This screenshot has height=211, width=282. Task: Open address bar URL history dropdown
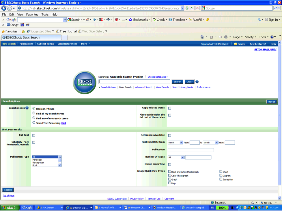[x=182, y=8]
